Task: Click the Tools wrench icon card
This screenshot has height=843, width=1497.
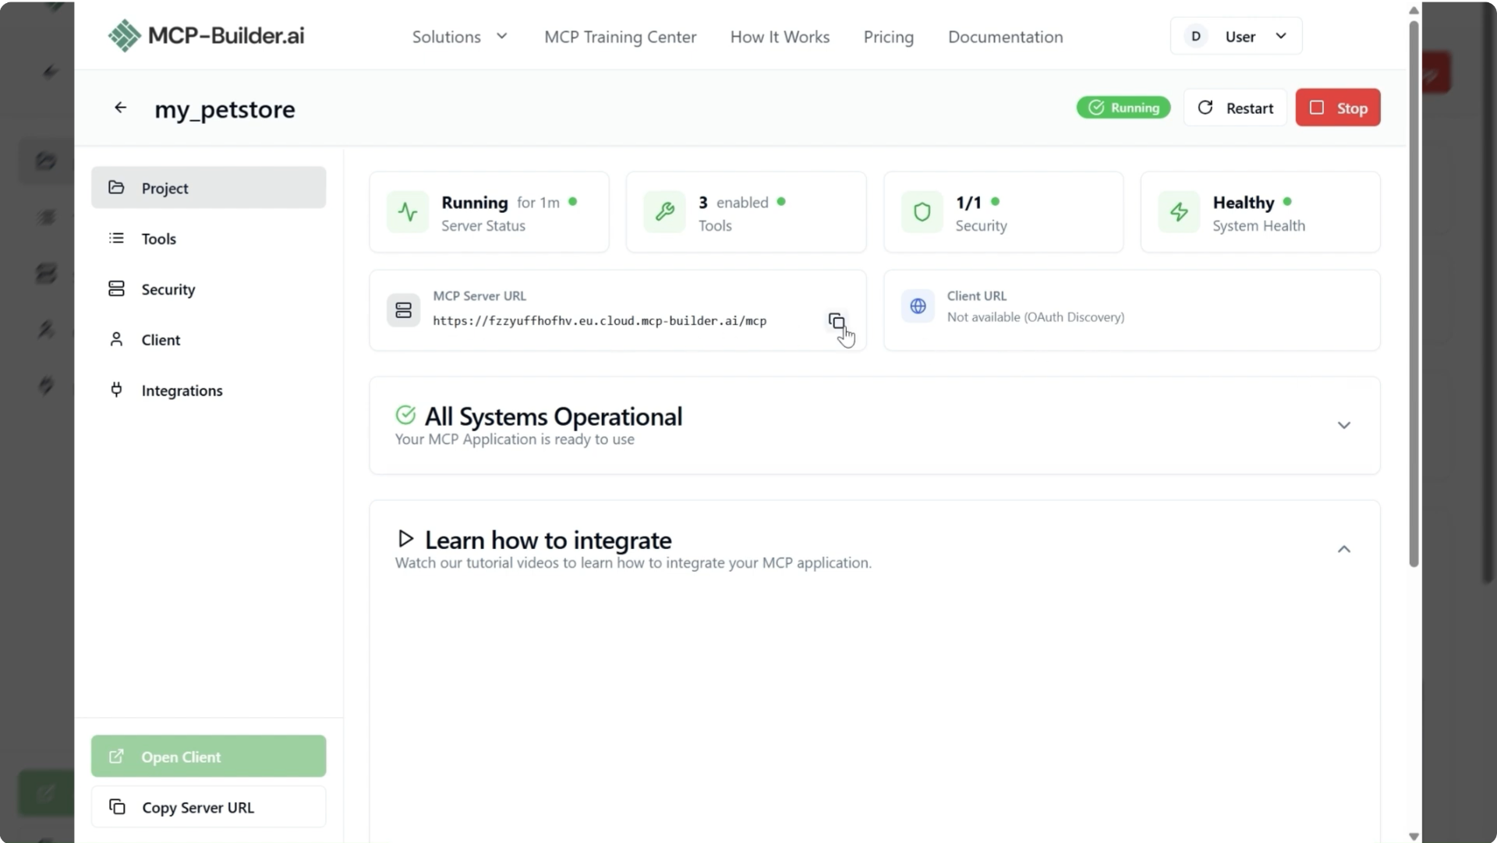Action: click(665, 212)
